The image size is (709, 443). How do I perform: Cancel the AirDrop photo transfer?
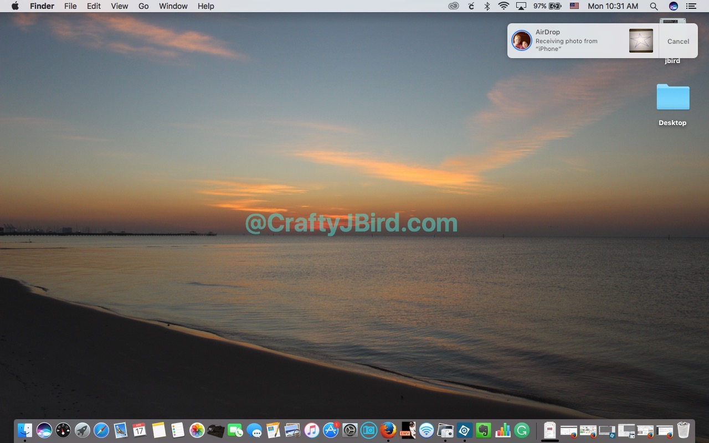pyautogui.click(x=678, y=41)
